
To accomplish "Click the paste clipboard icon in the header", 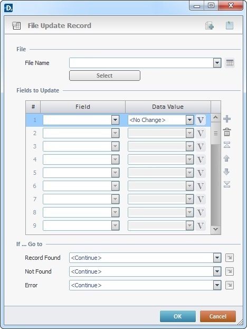I will (x=230, y=25).
